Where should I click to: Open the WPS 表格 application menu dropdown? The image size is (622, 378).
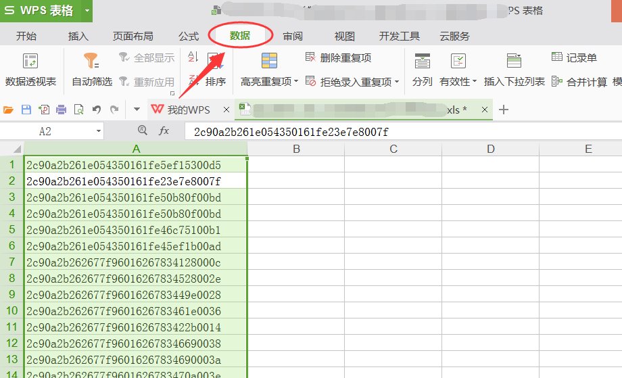tap(87, 10)
